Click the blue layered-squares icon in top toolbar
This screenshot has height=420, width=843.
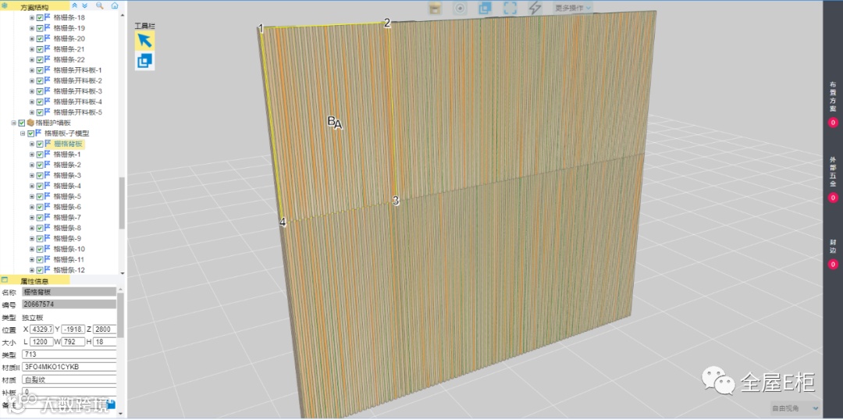(485, 8)
